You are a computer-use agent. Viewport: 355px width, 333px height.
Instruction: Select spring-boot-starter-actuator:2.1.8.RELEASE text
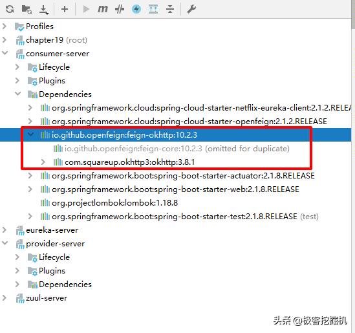point(234,176)
